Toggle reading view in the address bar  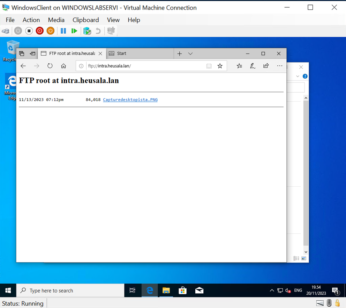click(x=209, y=66)
